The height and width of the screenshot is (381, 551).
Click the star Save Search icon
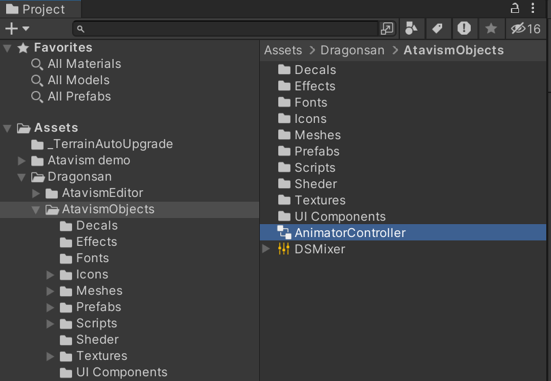coord(490,29)
